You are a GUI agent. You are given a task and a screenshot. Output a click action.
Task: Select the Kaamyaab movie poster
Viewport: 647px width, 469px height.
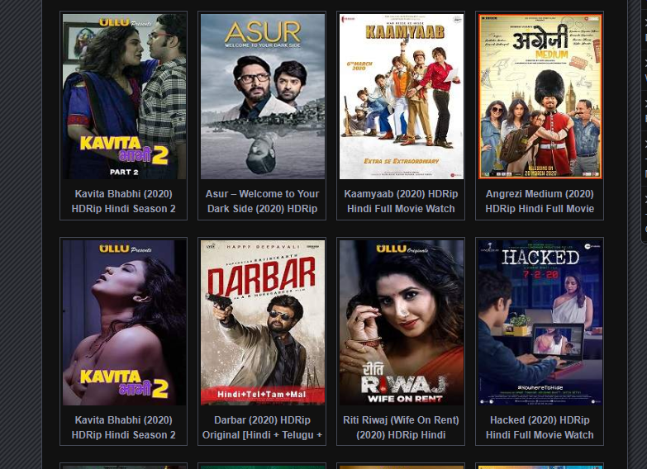(x=401, y=97)
